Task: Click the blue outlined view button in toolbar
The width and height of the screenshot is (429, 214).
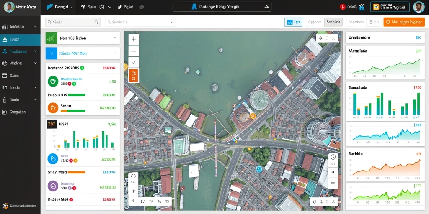Action: (x=293, y=23)
